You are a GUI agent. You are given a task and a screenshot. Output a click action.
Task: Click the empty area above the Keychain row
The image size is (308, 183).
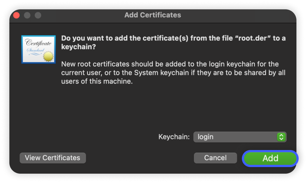[174, 110]
